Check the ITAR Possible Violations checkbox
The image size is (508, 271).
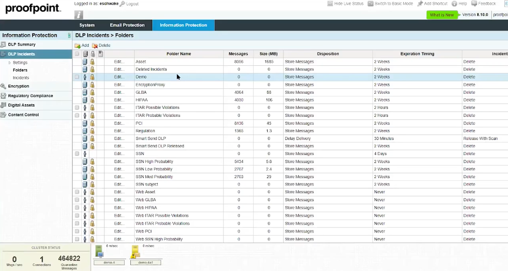tap(77, 107)
